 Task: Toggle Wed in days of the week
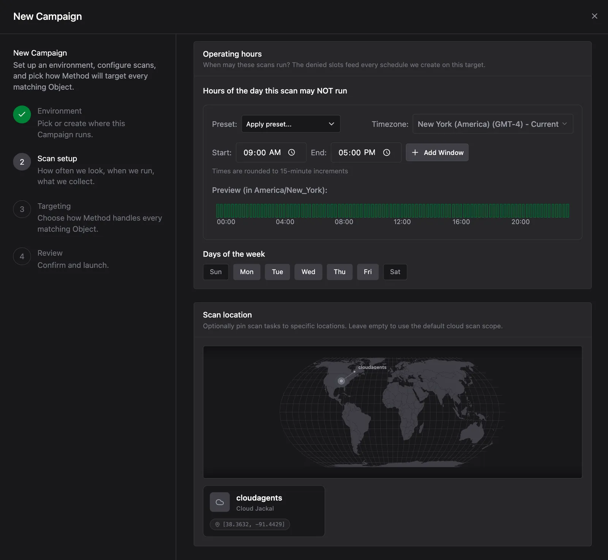308,272
